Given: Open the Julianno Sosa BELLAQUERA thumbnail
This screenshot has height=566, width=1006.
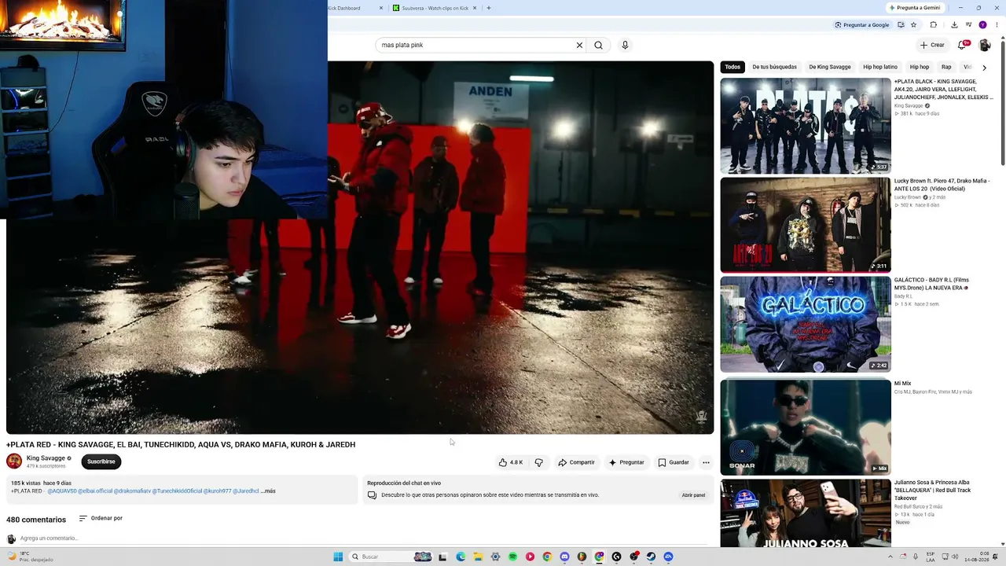Looking at the screenshot, I should point(806,513).
